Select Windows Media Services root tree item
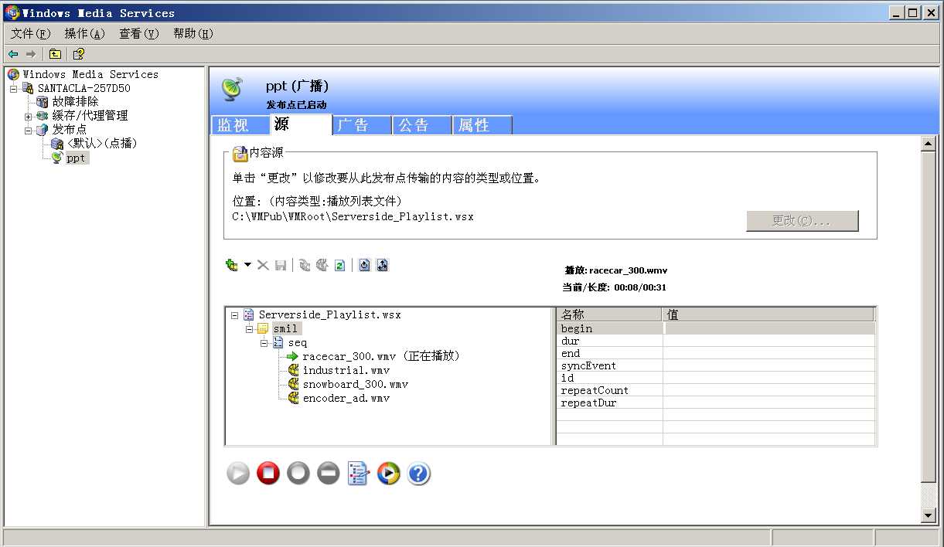 90,74
